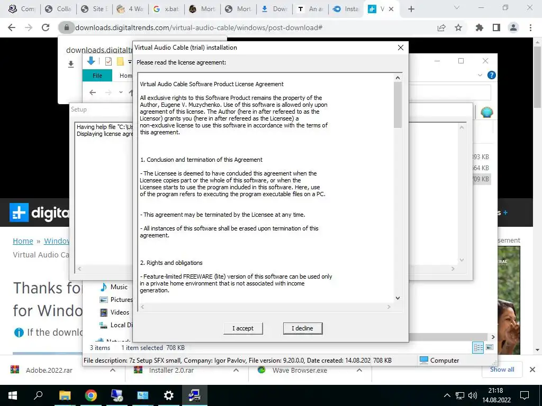Click the license text scroll down arrow
542x406 pixels.
(x=398, y=298)
